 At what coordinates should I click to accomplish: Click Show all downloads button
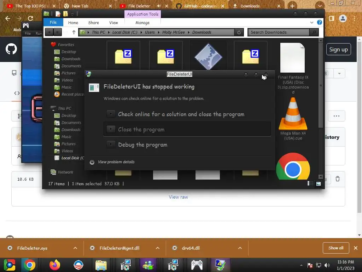[x=336, y=248]
